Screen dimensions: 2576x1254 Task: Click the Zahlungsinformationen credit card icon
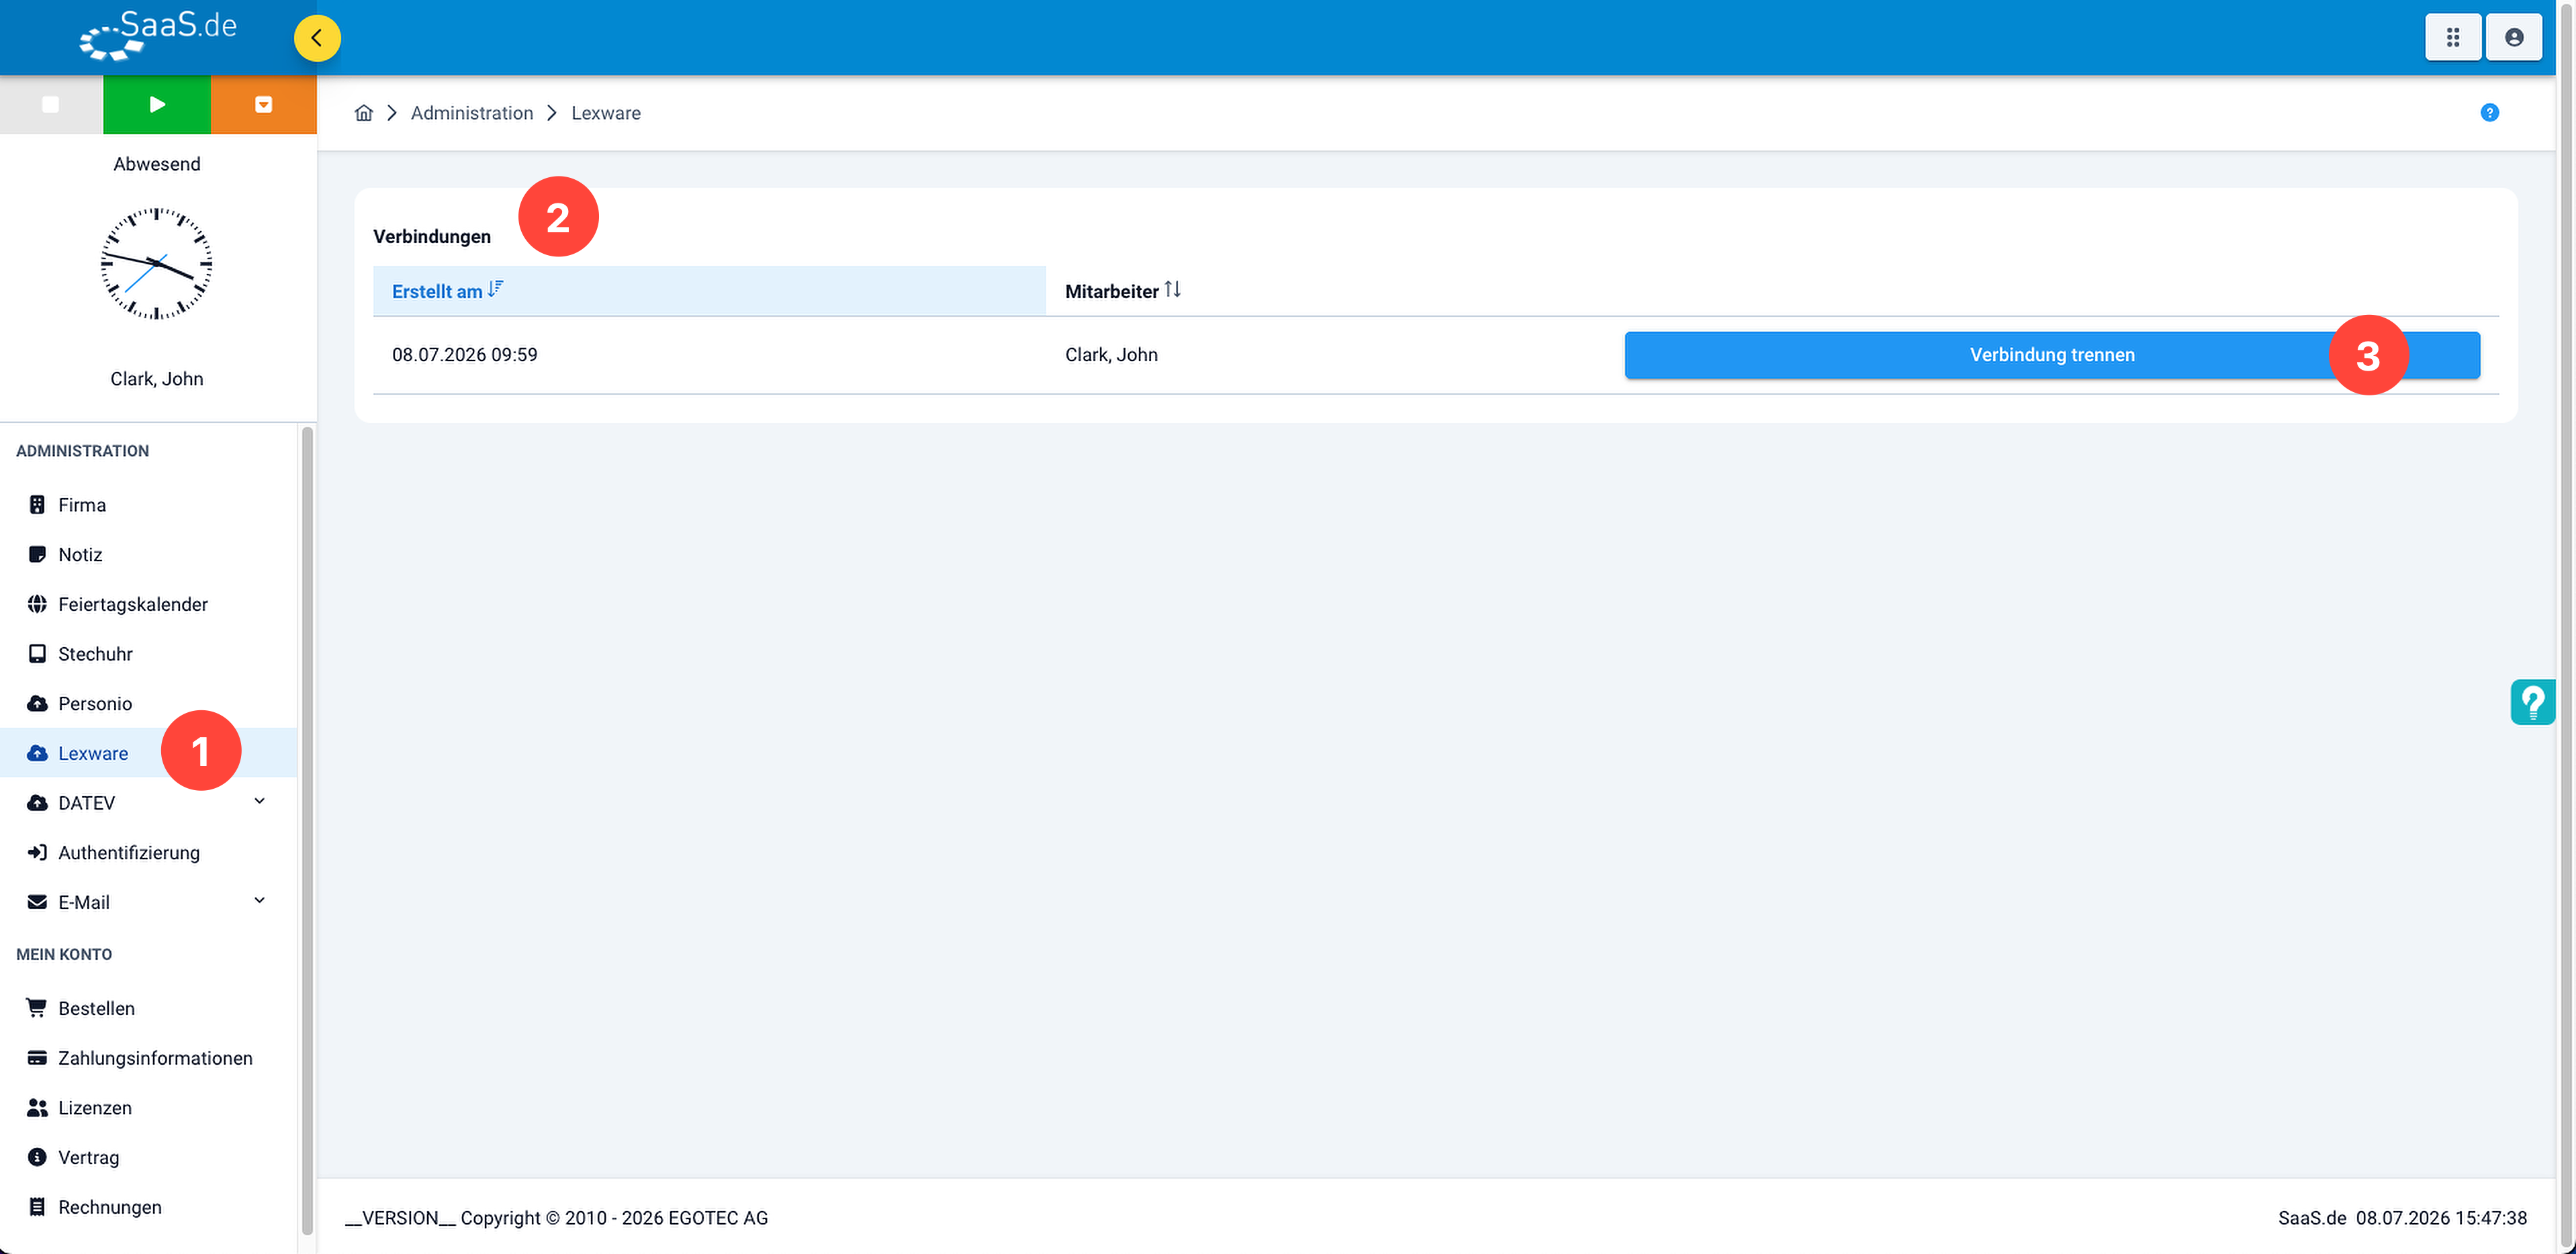pos(37,1058)
